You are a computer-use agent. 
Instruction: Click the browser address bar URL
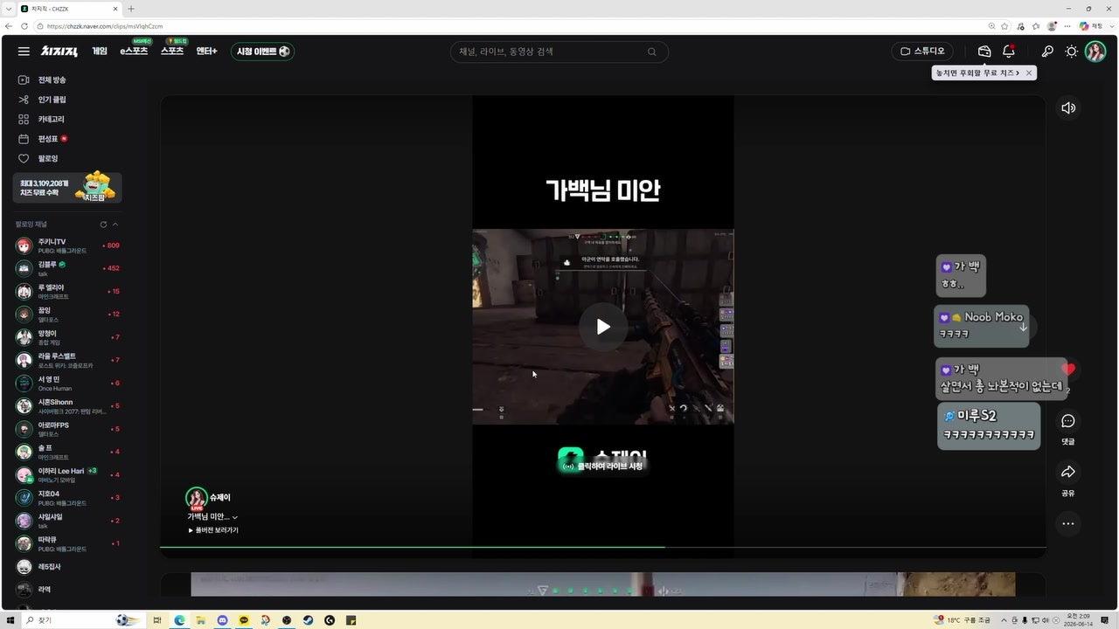point(105,26)
